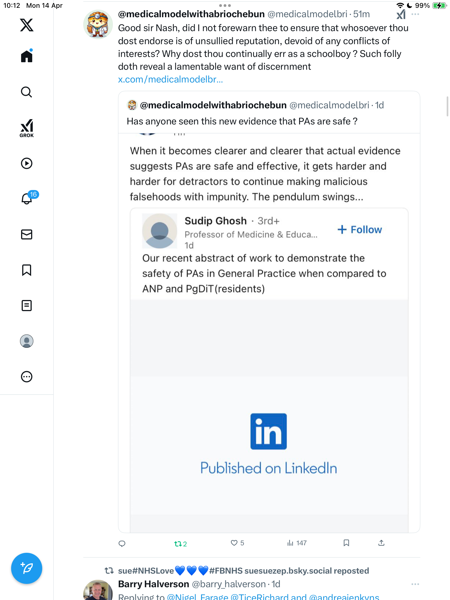The height and width of the screenshot is (600, 450).
Task: Open Lists icon in the sidebar
Action: pyautogui.click(x=27, y=306)
